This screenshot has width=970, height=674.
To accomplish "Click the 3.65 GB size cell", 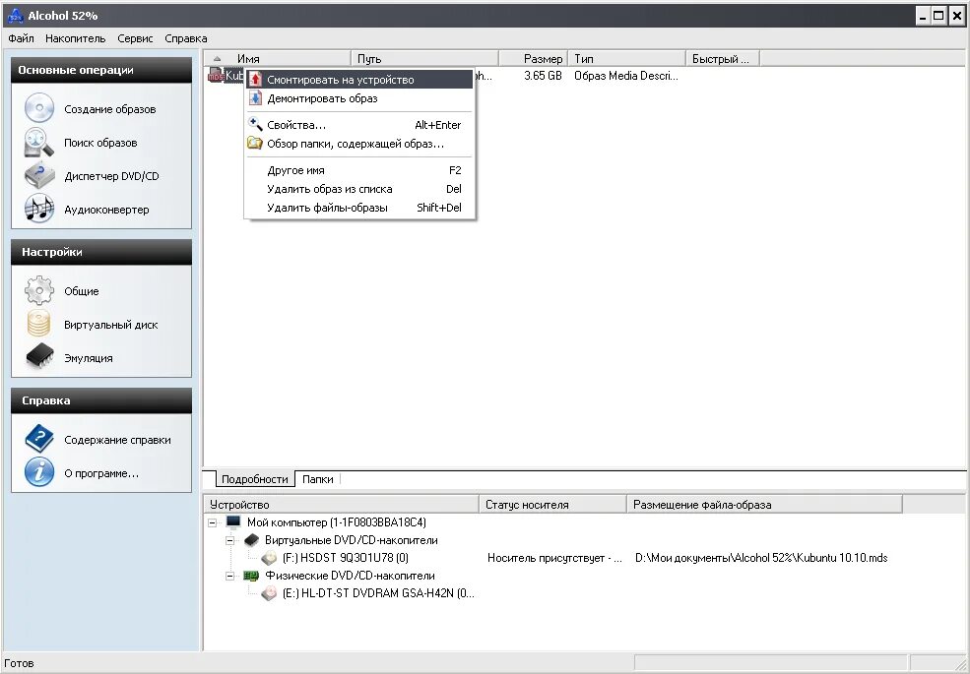I will 543,76.
